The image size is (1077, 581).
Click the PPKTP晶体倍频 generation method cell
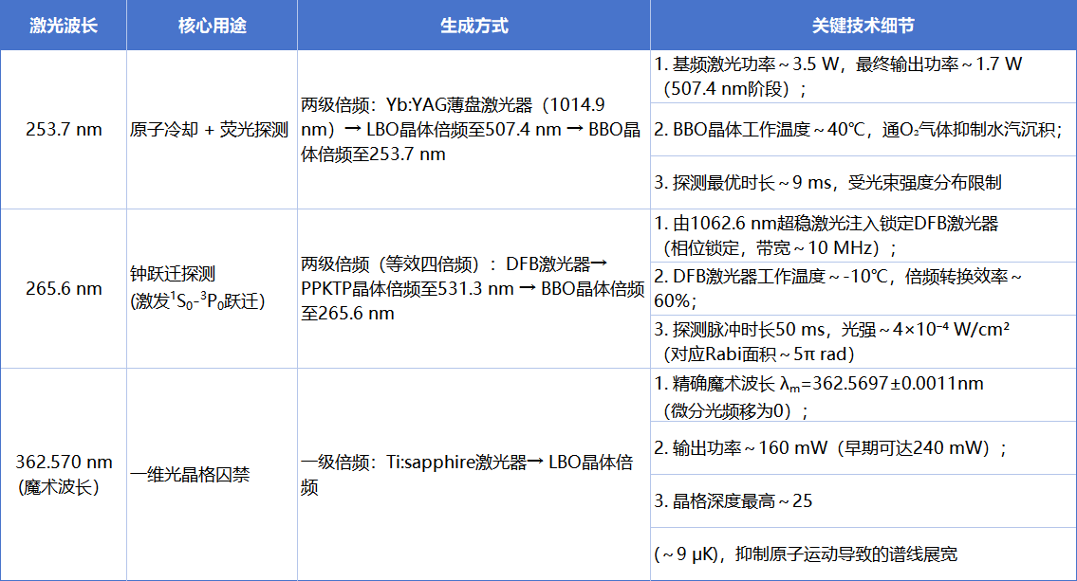(472, 288)
